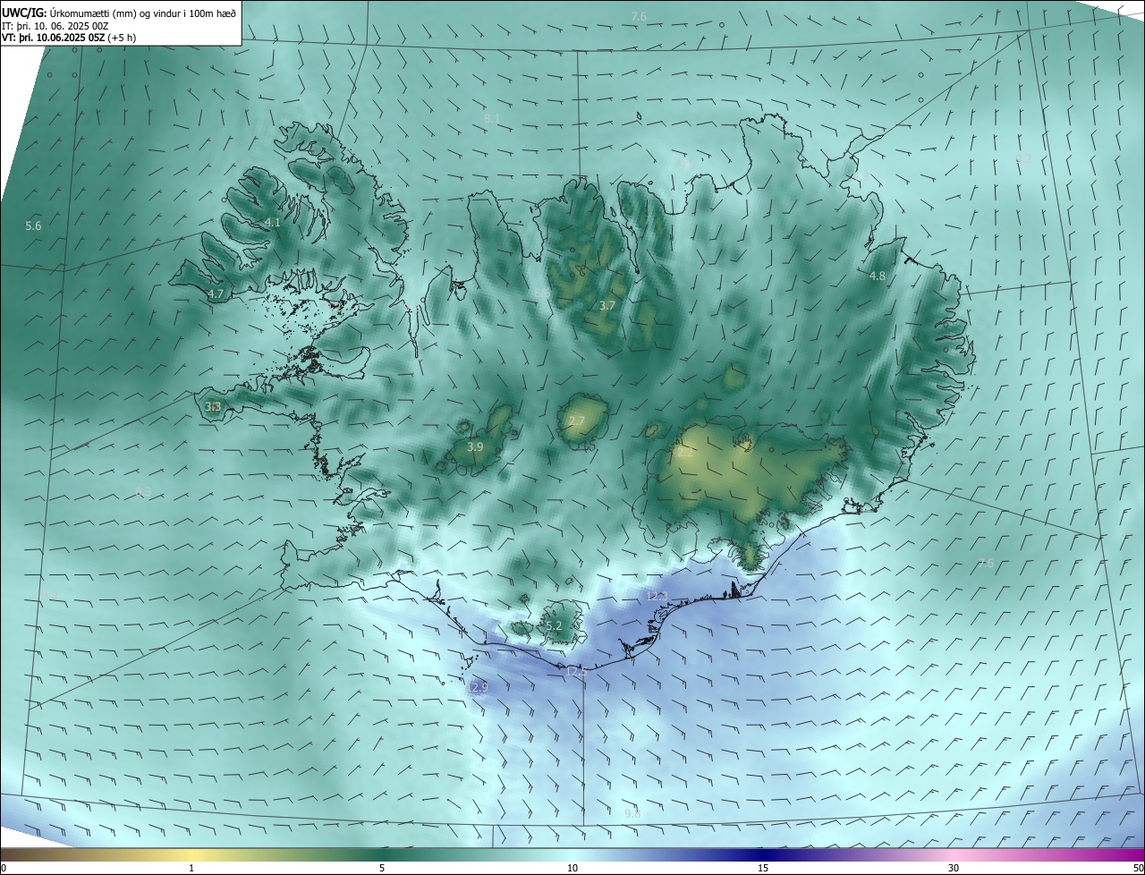This screenshot has width=1145, height=875.
Task: Click the 30 tick on the color scale
Action: (954, 868)
